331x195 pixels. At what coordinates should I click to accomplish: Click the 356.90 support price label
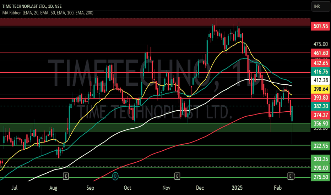(320, 123)
